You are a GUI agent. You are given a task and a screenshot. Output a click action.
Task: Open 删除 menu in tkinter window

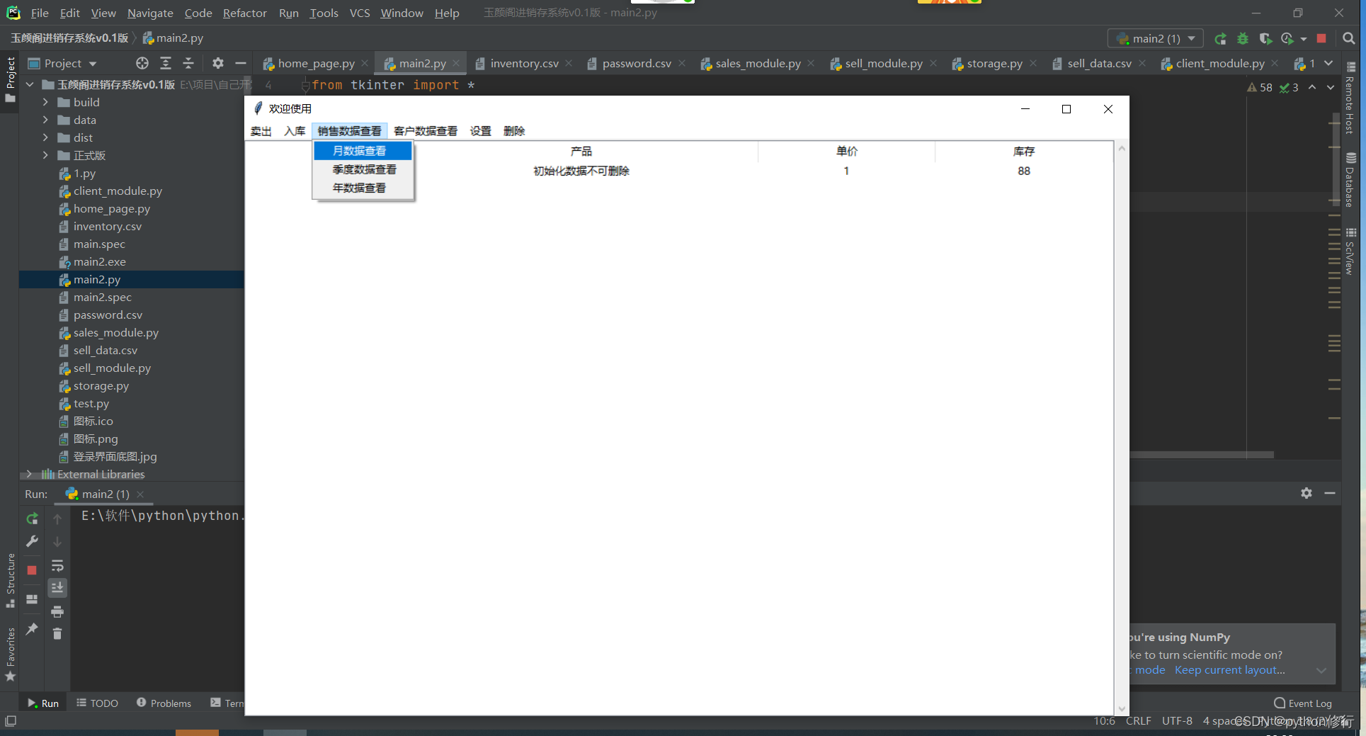click(514, 131)
